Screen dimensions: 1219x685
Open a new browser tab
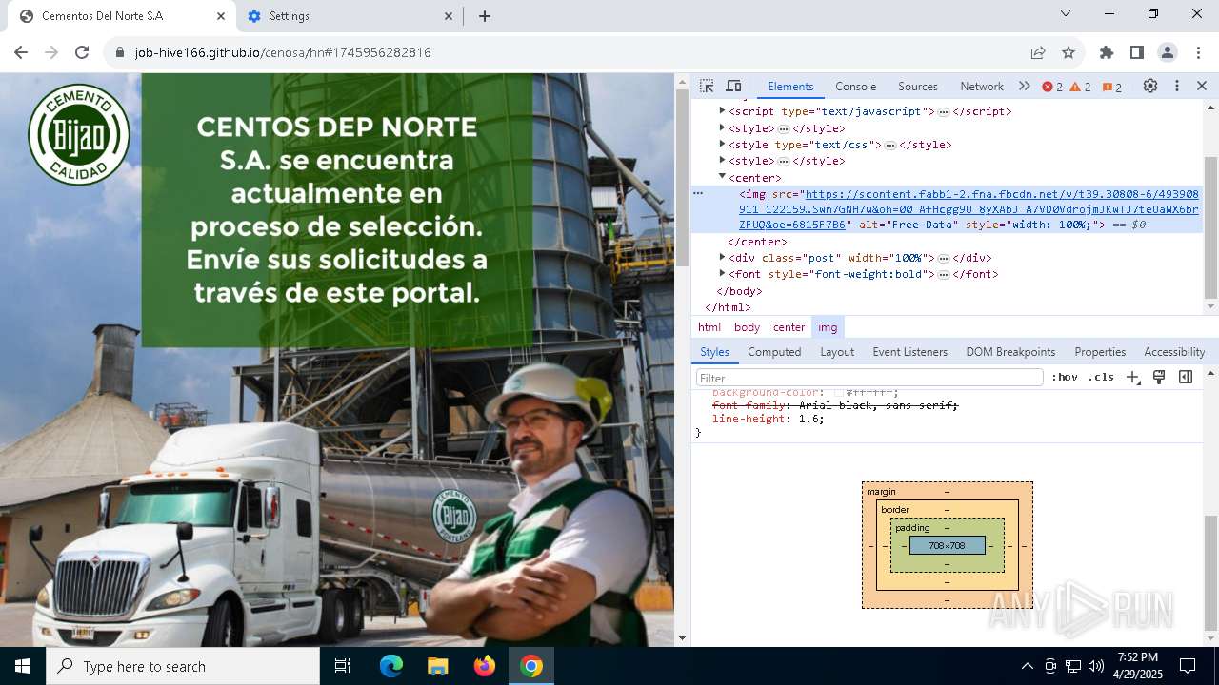485,16
